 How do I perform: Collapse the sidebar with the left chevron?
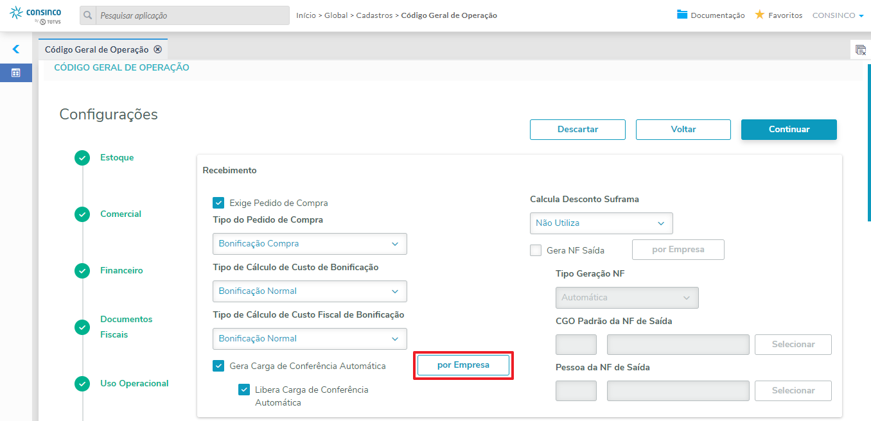16,49
